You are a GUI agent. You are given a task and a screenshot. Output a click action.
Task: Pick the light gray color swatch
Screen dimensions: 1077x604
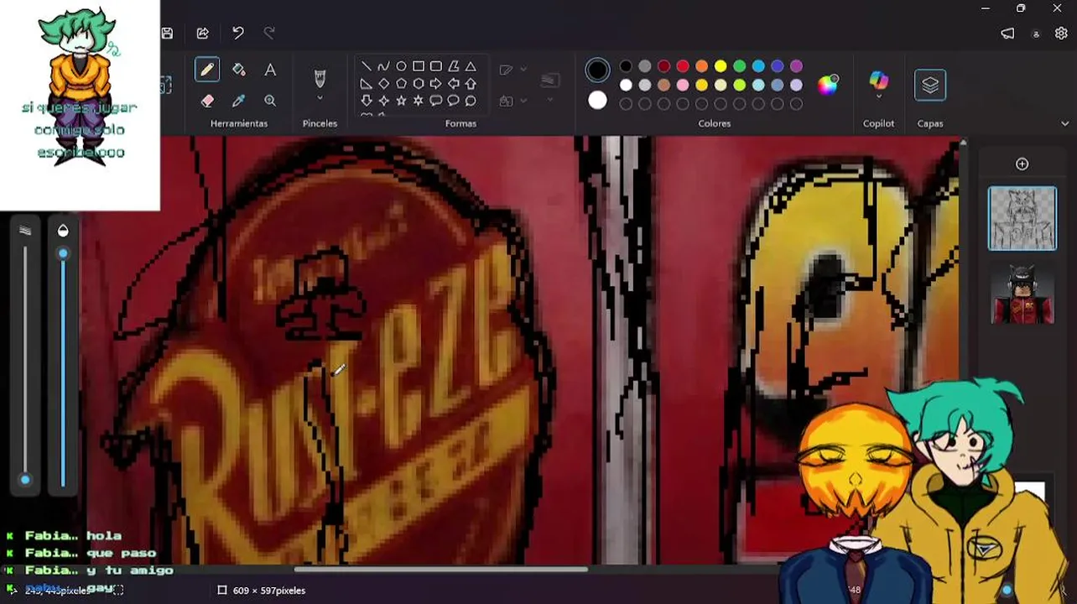point(645,85)
